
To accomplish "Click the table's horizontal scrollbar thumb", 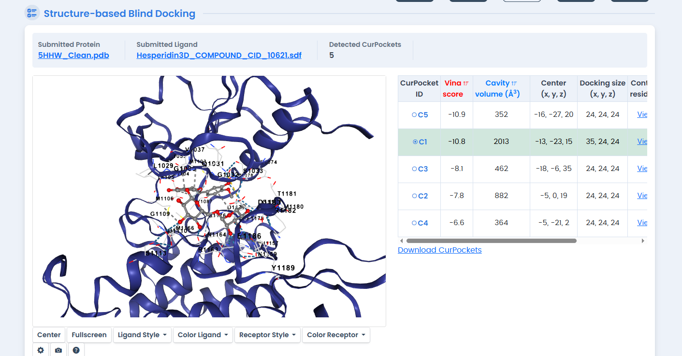I will point(491,241).
